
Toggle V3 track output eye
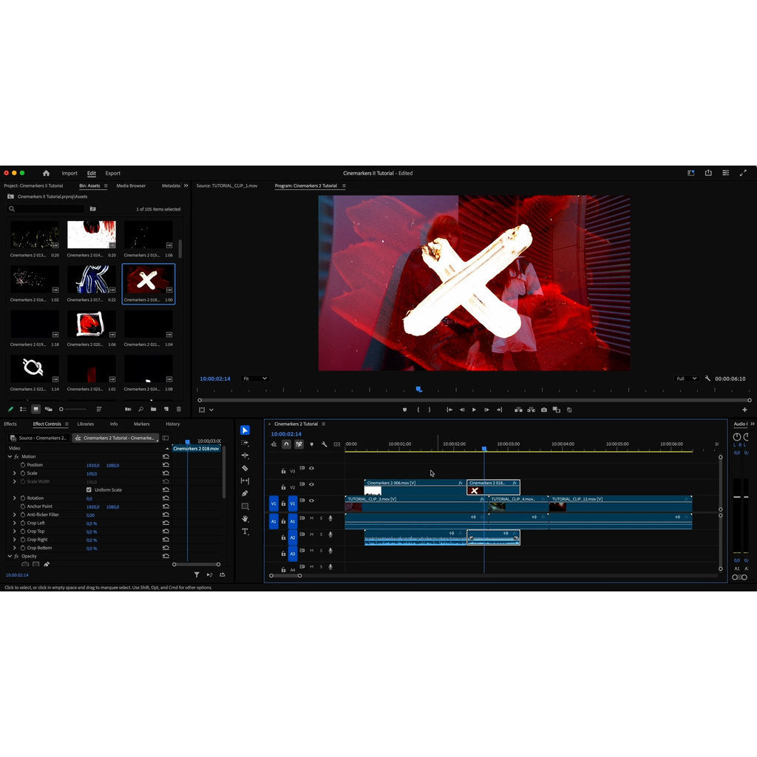[x=311, y=468]
